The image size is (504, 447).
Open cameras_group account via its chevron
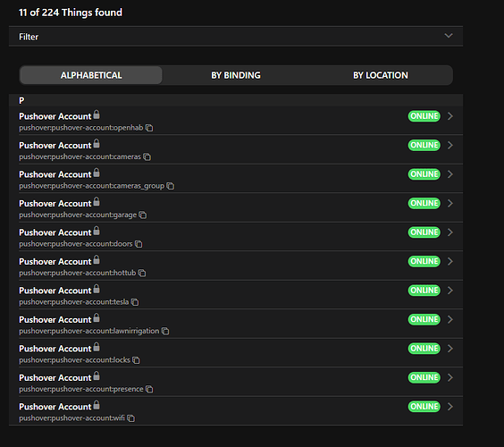point(450,174)
